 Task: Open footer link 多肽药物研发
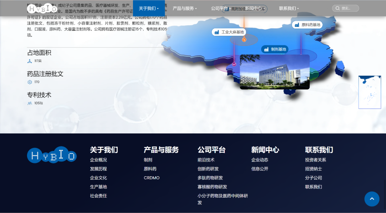(x=210, y=178)
